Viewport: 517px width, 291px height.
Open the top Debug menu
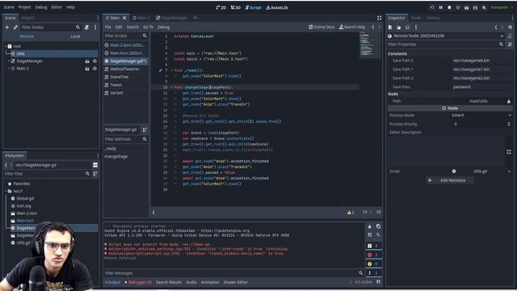(x=41, y=7)
